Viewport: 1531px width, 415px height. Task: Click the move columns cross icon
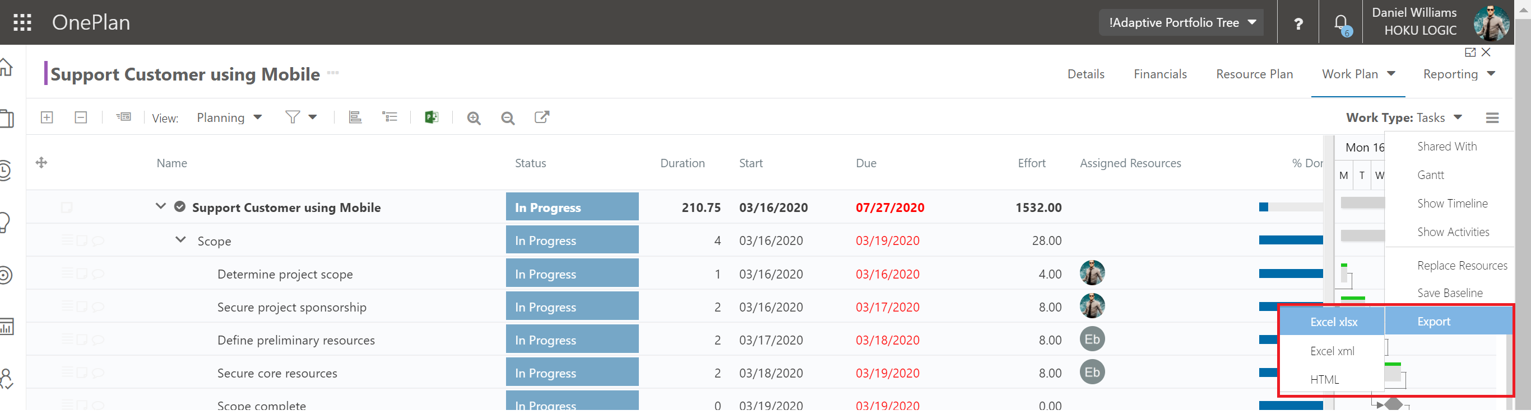click(x=41, y=162)
